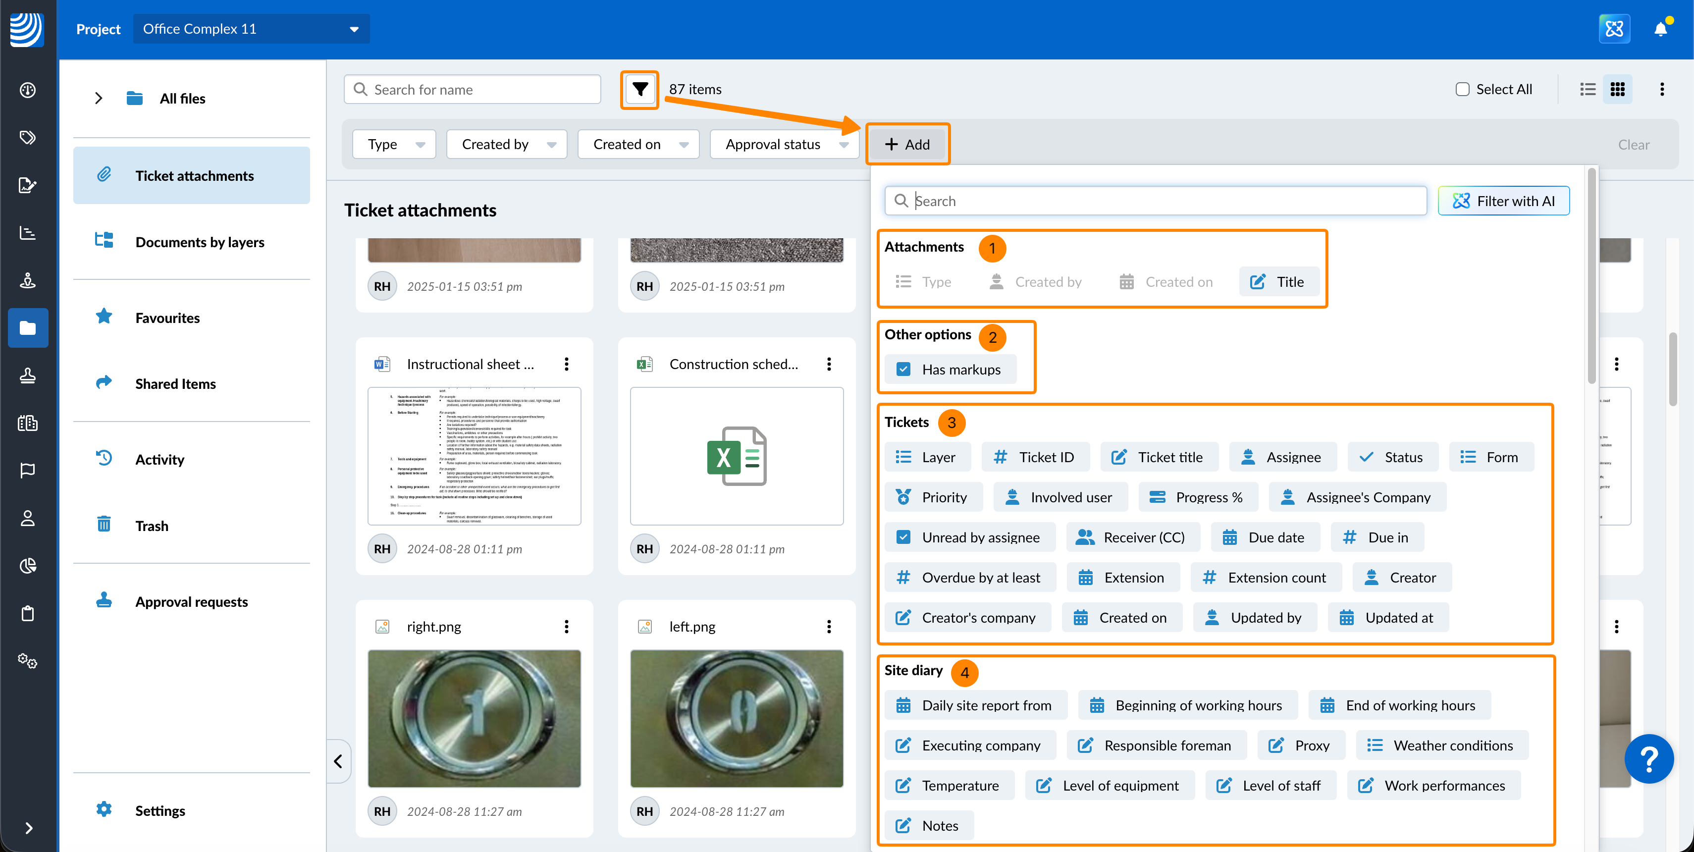This screenshot has width=1694, height=852.
Task: Expand the All files tree chevron
Action: [99, 99]
